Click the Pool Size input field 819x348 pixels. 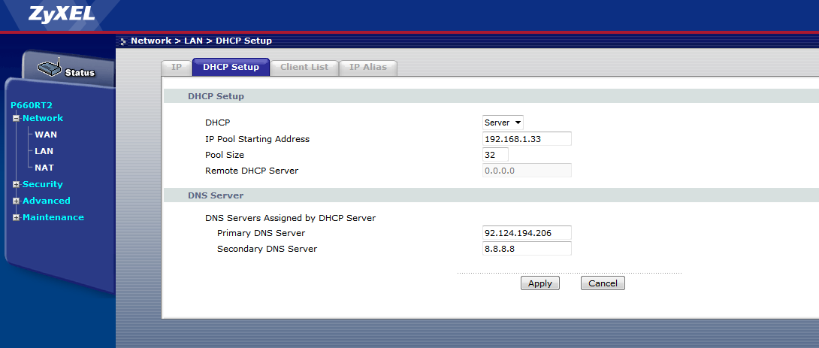point(495,155)
